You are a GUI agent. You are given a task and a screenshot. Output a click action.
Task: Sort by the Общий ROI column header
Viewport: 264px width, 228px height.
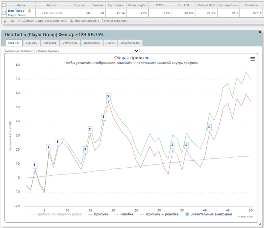point(206,5)
